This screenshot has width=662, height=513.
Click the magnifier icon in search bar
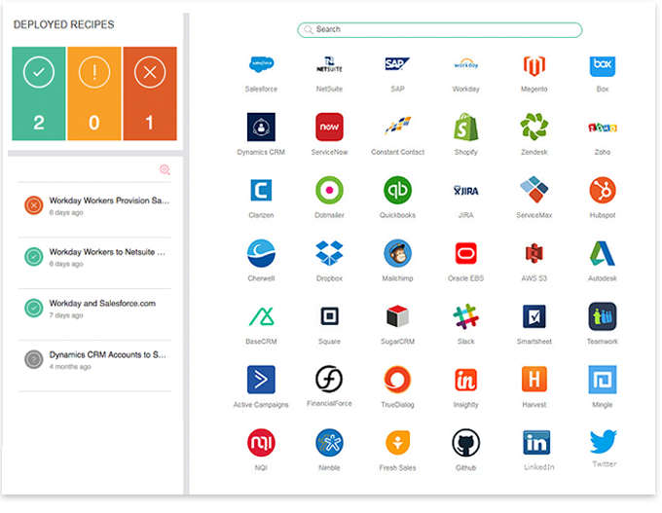tap(309, 29)
